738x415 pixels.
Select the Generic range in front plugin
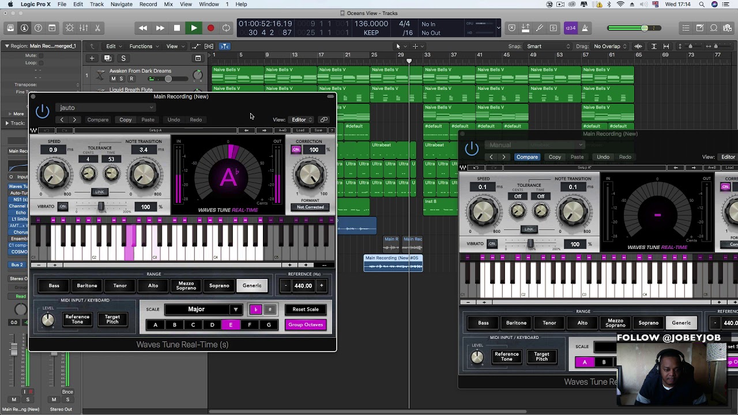[252, 286]
